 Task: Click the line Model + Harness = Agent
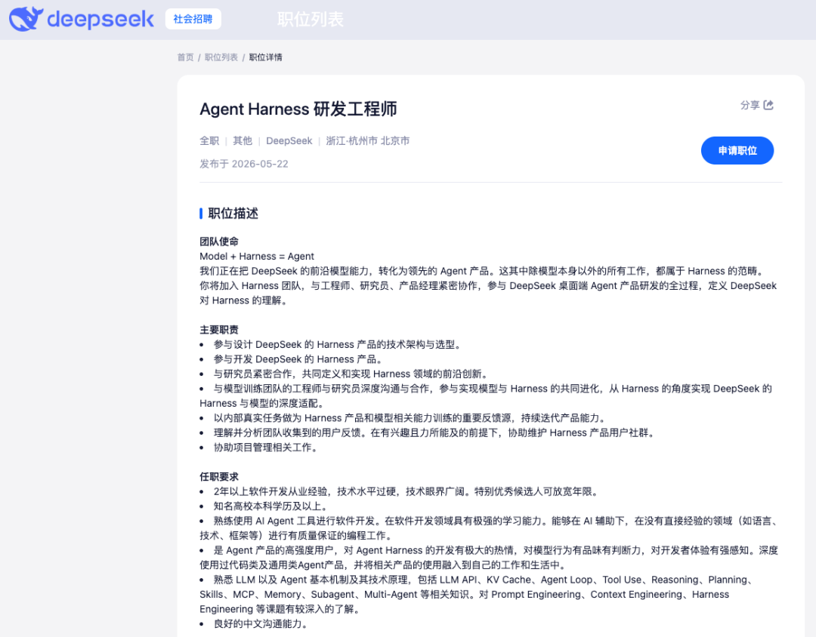(x=257, y=257)
